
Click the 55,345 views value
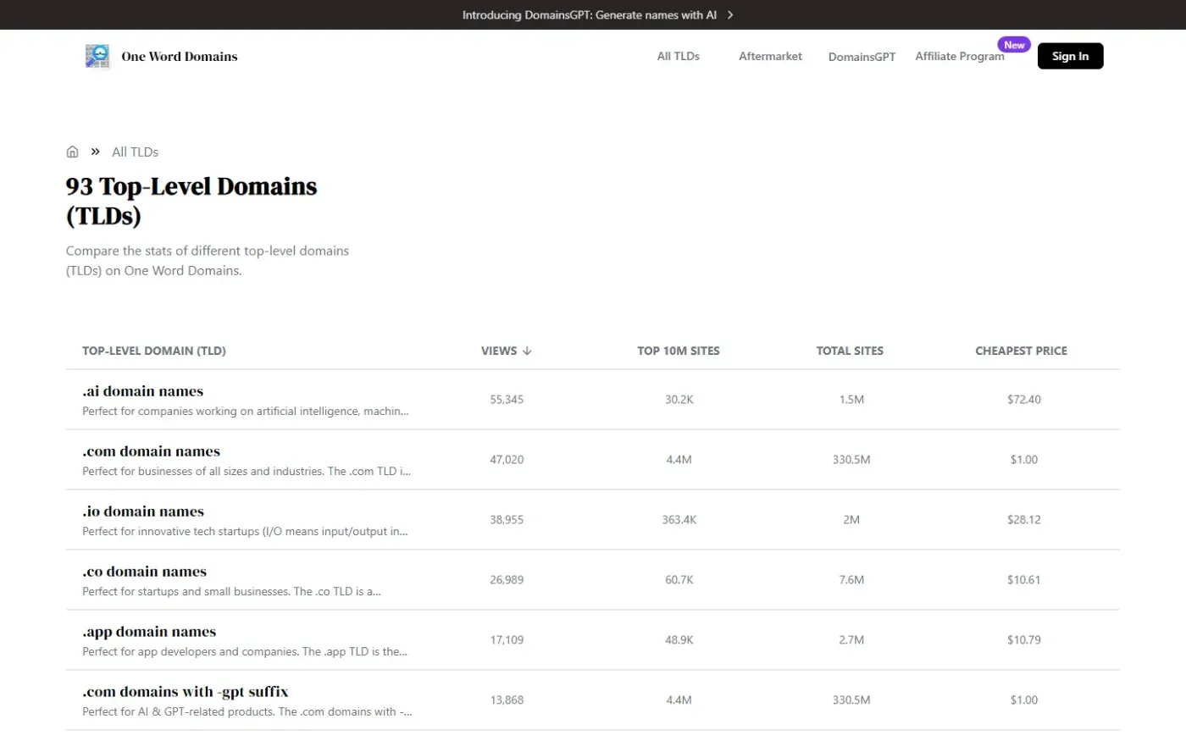[x=507, y=400]
